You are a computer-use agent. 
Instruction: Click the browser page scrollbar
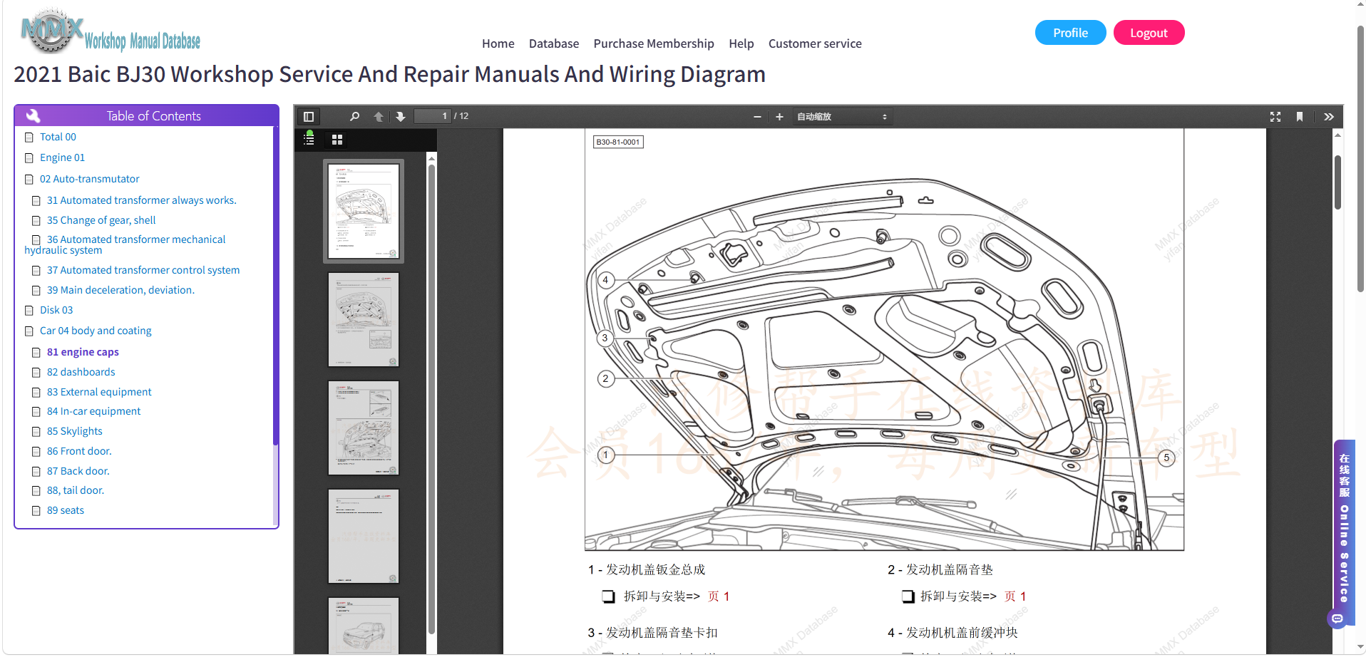1360,159
